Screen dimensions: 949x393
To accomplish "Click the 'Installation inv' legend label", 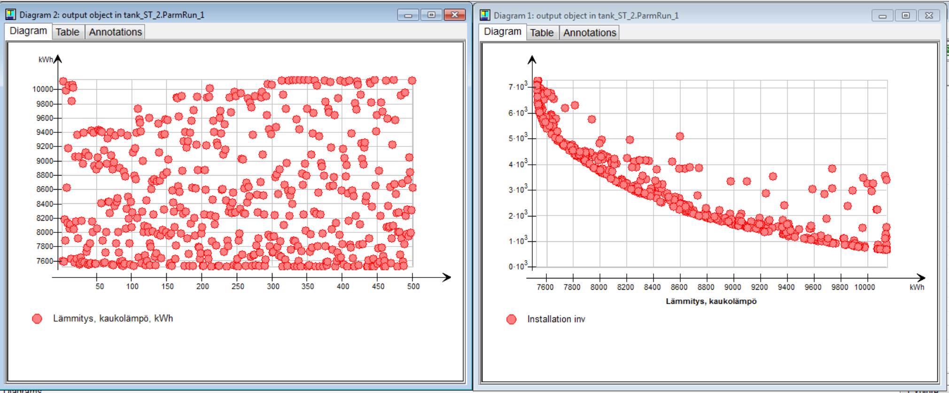I will coord(556,319).
